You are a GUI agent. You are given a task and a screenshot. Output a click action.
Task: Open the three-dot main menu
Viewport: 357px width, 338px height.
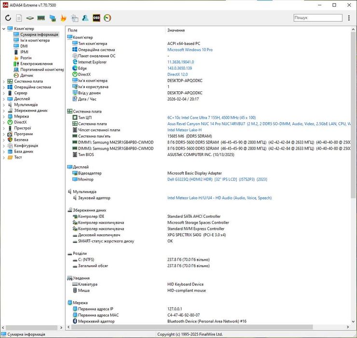point(349,18)
